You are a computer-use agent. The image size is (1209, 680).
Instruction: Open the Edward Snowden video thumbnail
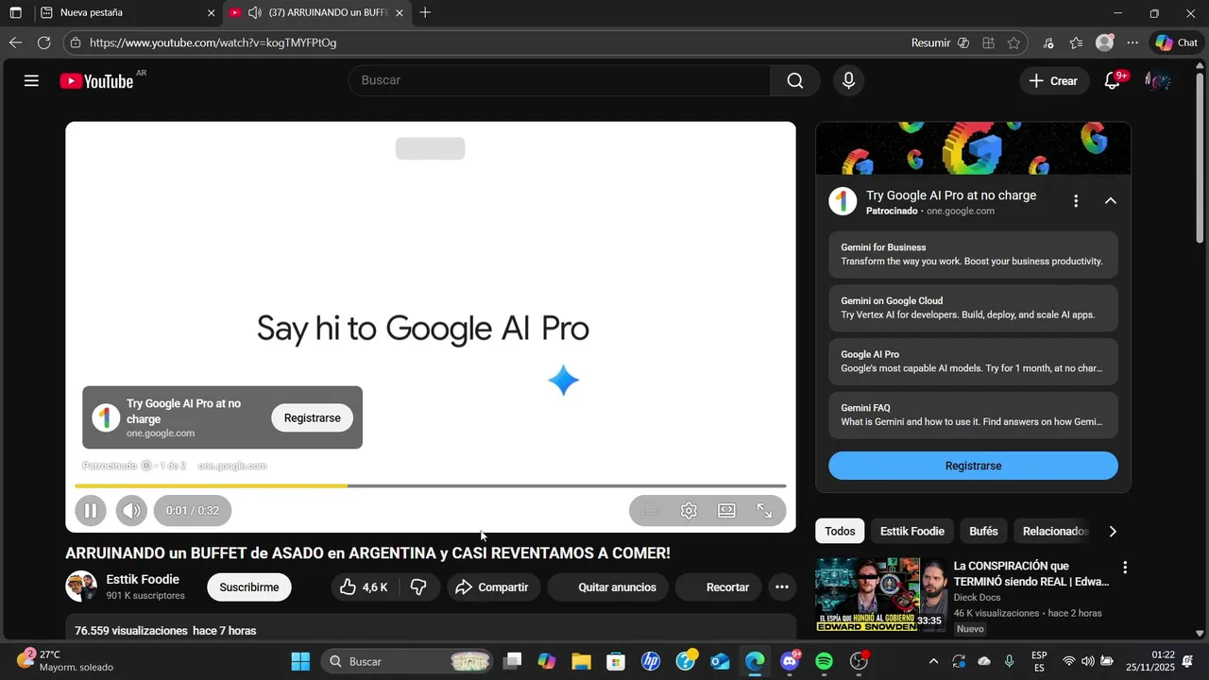coord(881,594)
